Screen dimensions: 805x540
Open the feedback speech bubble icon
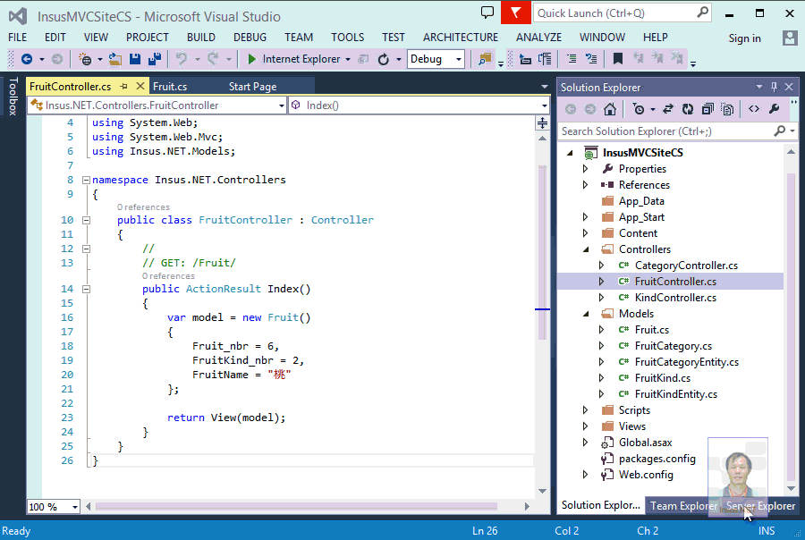(487, 13)
